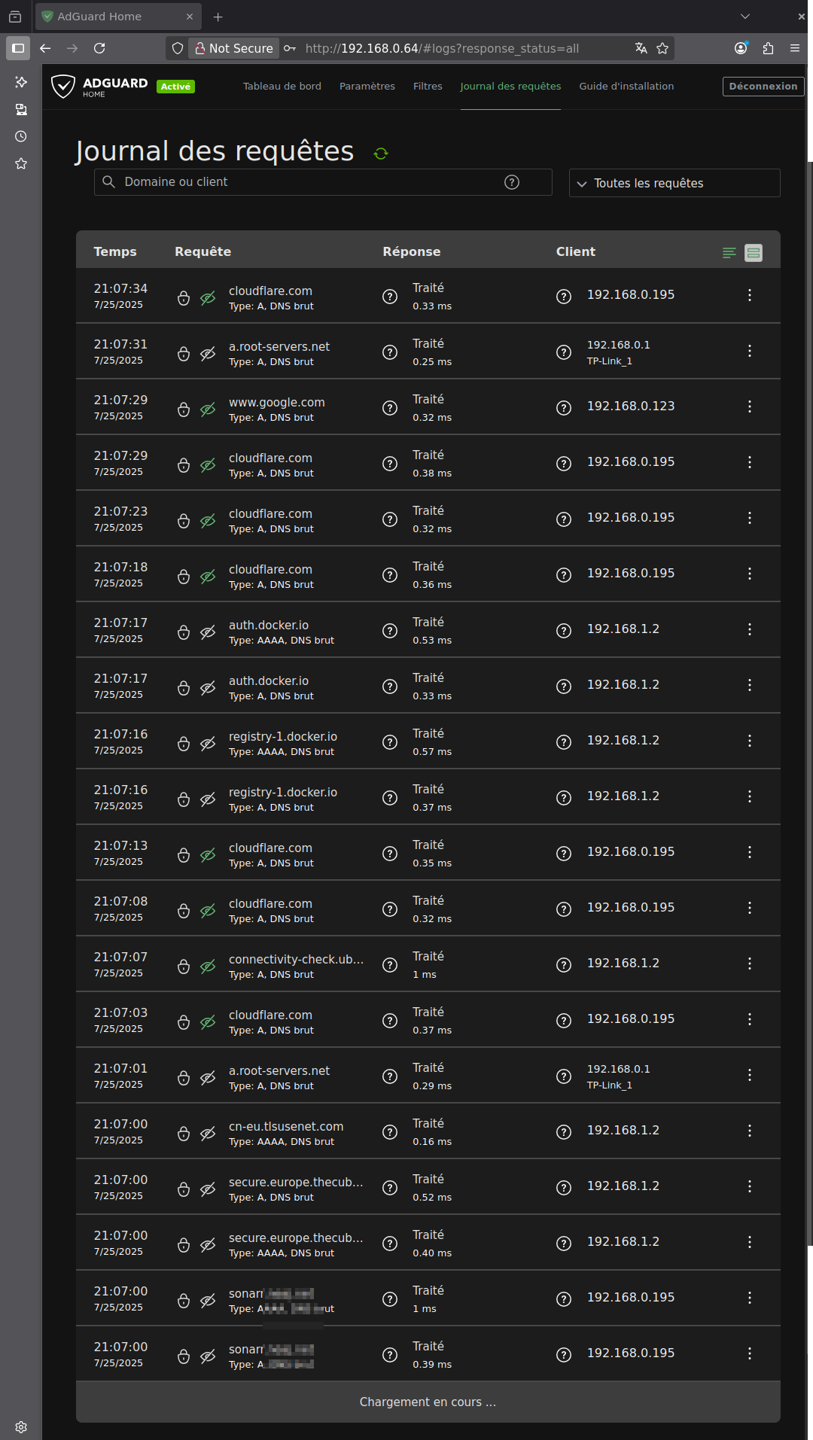Image resolution: width=813 pixels, height=1440 pixels.
Task: Open the three-dot menu for www.google.com row
Action: click(749, 406)
